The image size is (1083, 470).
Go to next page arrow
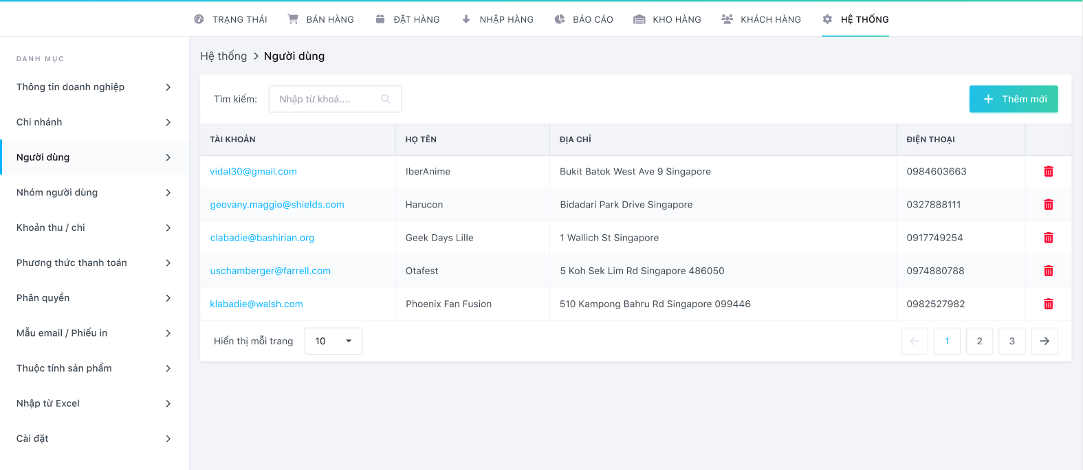click(1044, 341)
